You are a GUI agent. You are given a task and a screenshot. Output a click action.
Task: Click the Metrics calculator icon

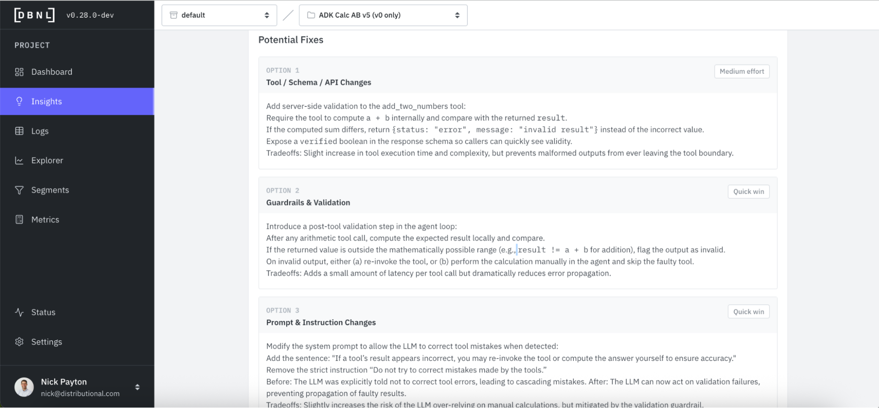(x=19, y=219)
